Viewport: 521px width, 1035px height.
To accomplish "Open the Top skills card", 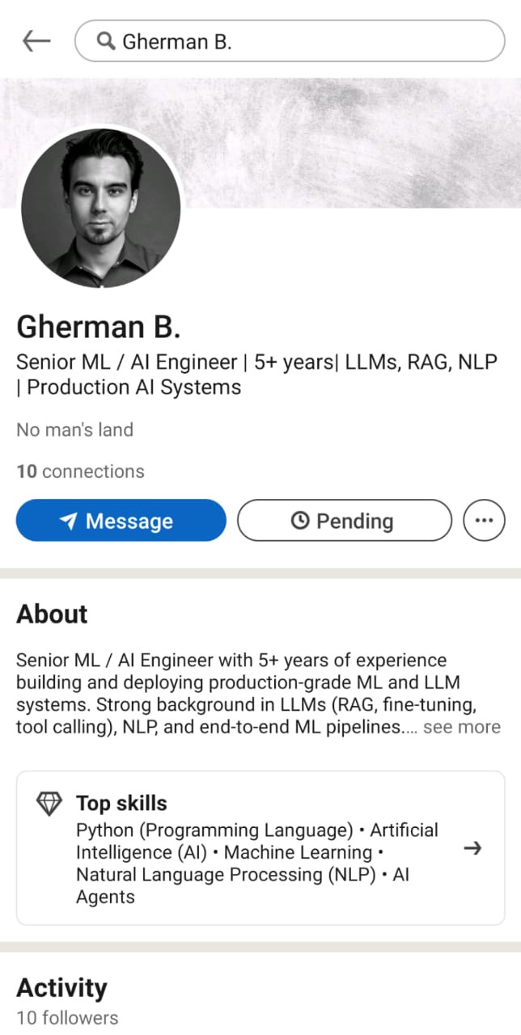I will coord(260,847).
